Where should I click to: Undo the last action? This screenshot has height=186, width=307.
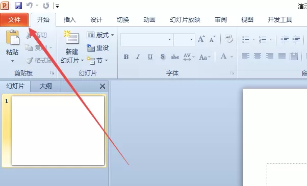pyautogui.click(x=30, y=6)
